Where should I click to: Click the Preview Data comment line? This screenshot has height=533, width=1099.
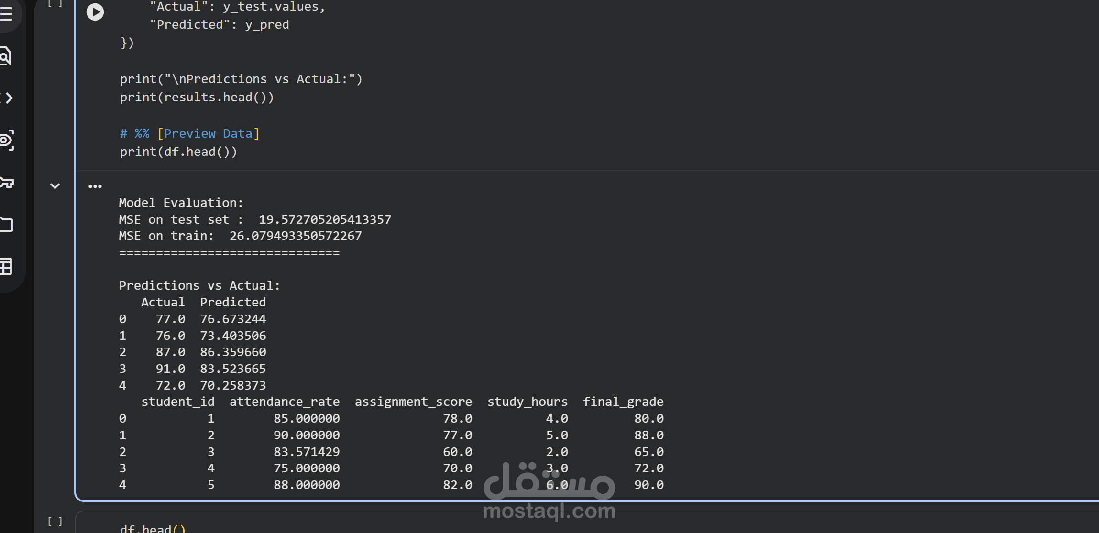point(189,134)
